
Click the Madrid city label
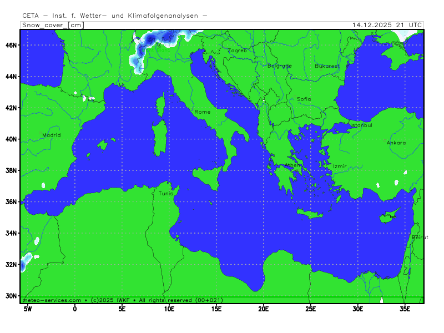pyautogui.click(x=52, y=135)
